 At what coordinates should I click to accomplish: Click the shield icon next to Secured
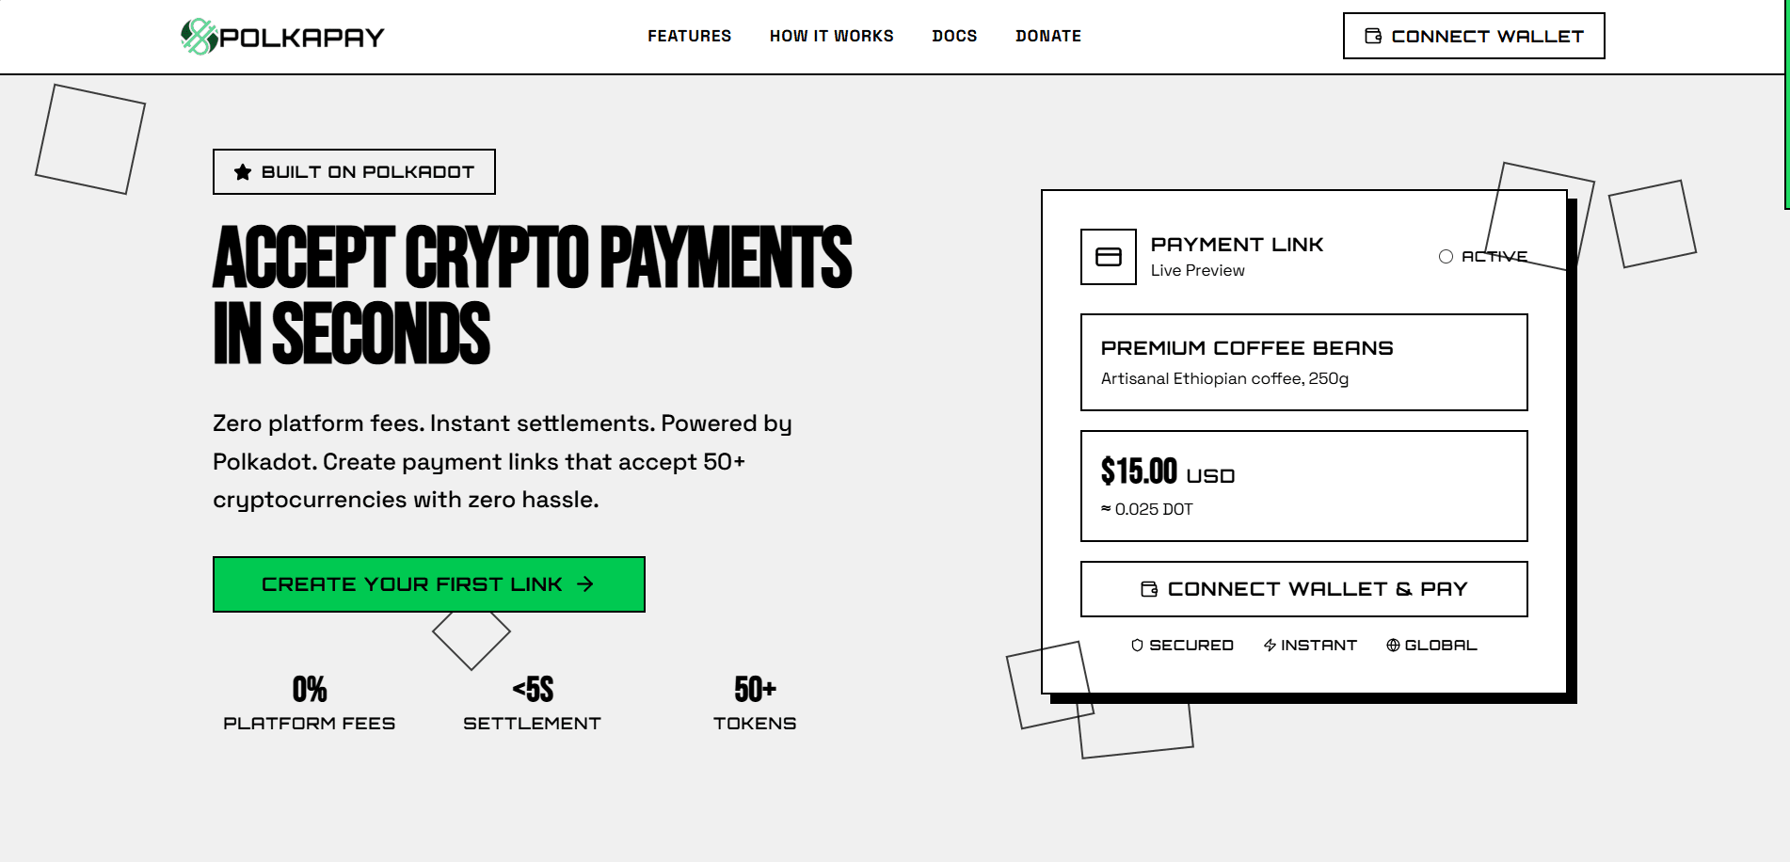[x=1137, y=646]
